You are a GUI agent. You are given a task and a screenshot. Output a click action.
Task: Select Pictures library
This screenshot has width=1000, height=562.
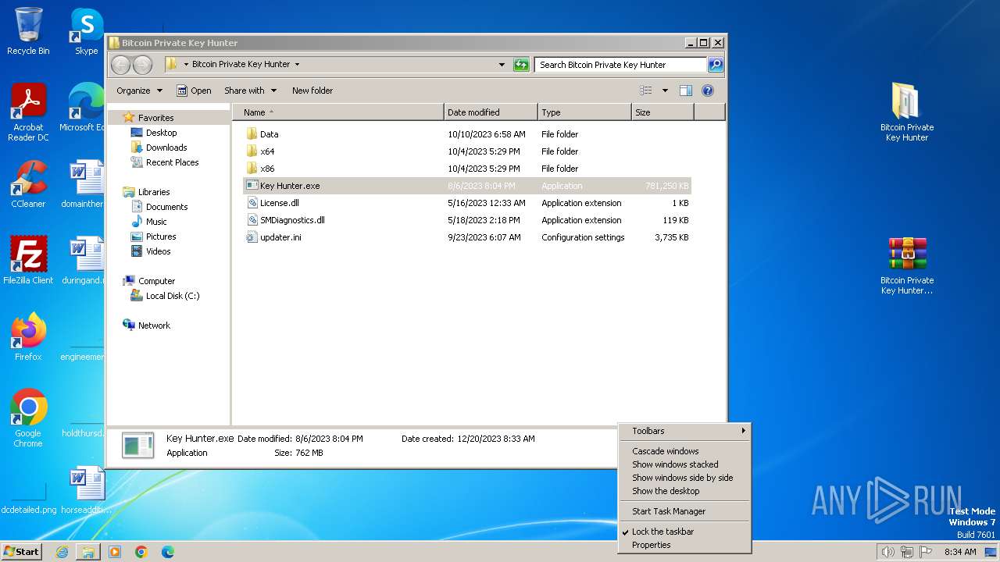click(161, 237)
